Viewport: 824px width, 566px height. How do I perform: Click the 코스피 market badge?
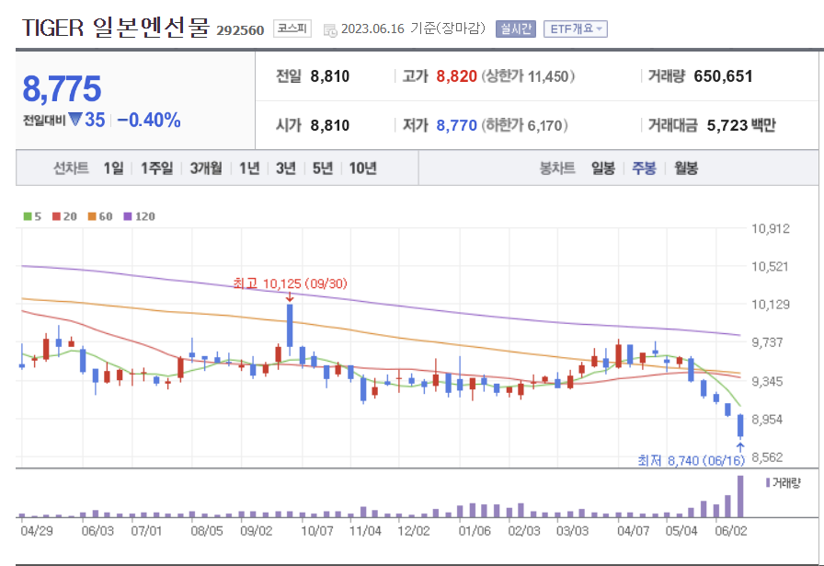(x=292, y=29)
